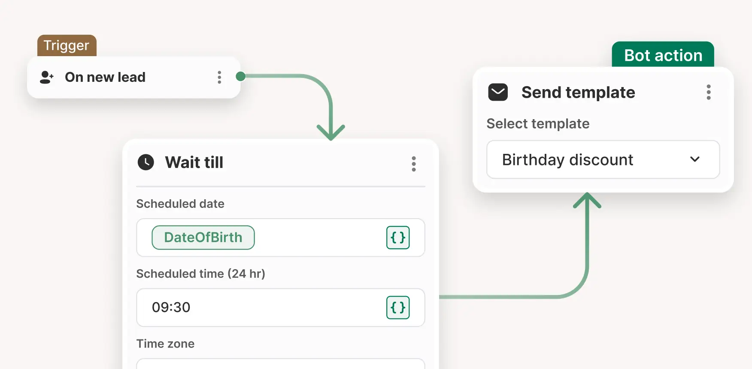Click the Bot action label tag
752x369 pixels.
(663, 55)
